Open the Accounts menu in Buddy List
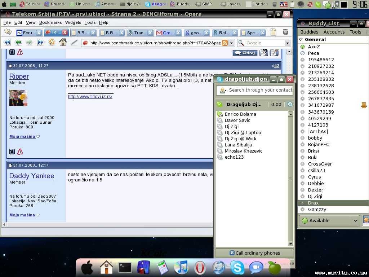369x277 pixels. coord(334,32)
